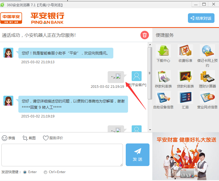Image resolution: width=219 pixels, height=181 pixels.
Task: Focus the message input box
Action: 62,155
